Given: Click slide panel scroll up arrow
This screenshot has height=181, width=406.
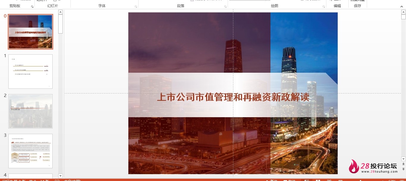Looking at the screenshot, I should pos(60,12).
